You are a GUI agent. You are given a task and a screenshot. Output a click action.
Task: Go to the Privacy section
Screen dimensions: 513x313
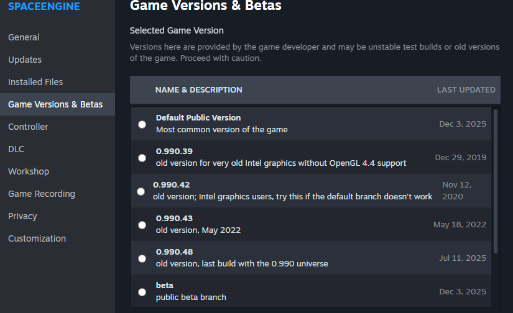22,216
